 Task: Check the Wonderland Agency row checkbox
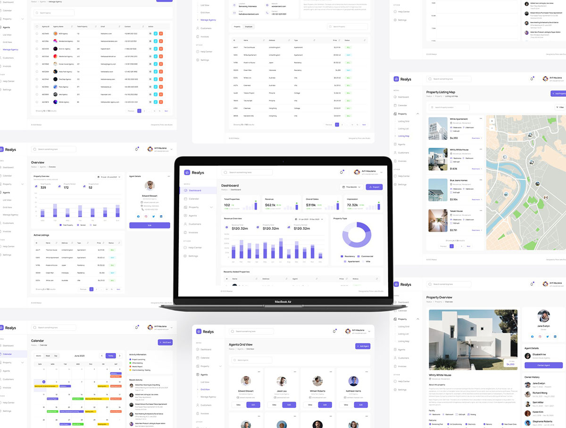click(37, 41)
